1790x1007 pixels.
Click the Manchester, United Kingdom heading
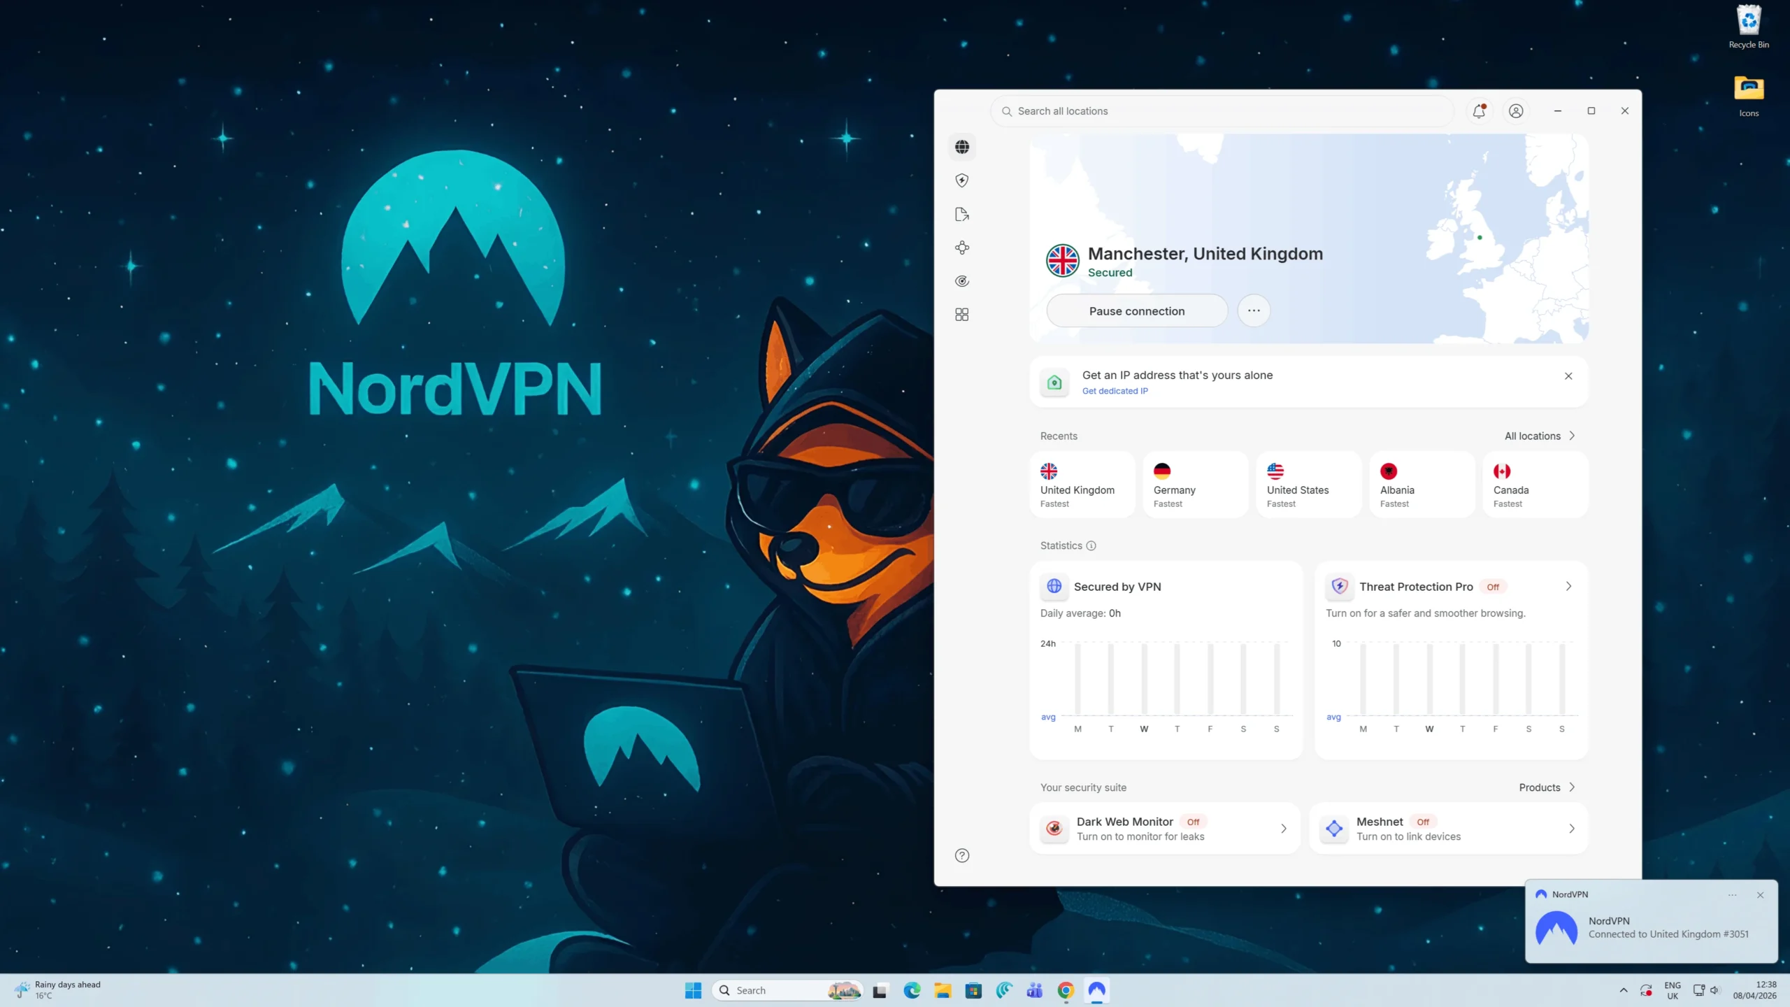pos(1205,253)
